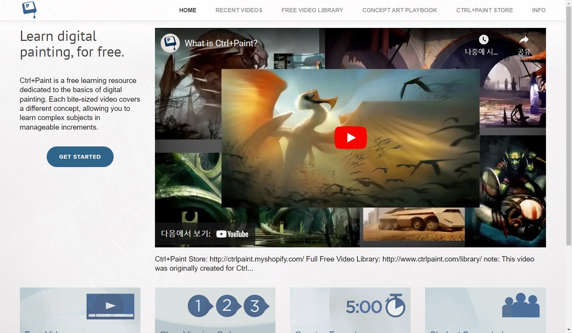Visit the CTRL+PAINT STORE link

coord(484,10)
